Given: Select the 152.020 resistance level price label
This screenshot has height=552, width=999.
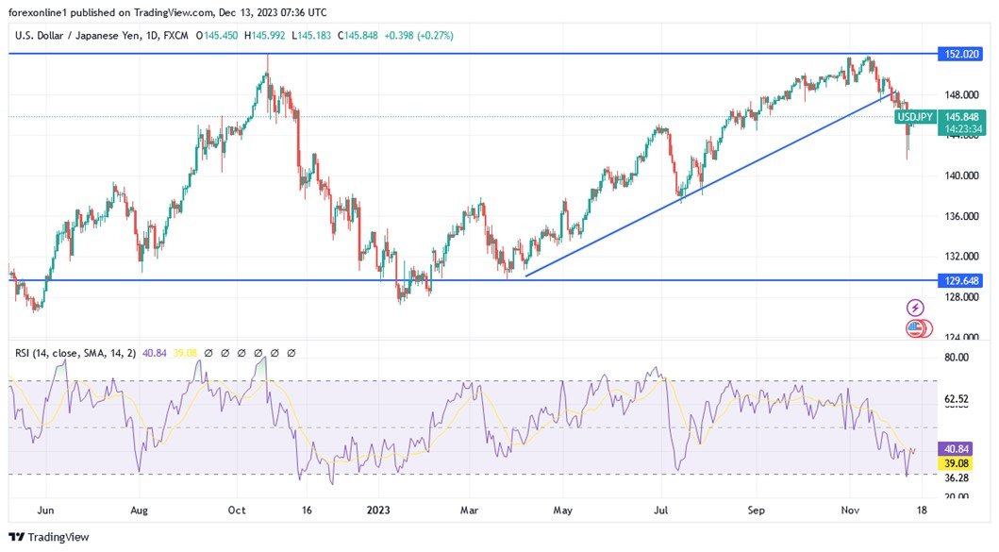Looking at the screenshot, I should coord(961,54).
